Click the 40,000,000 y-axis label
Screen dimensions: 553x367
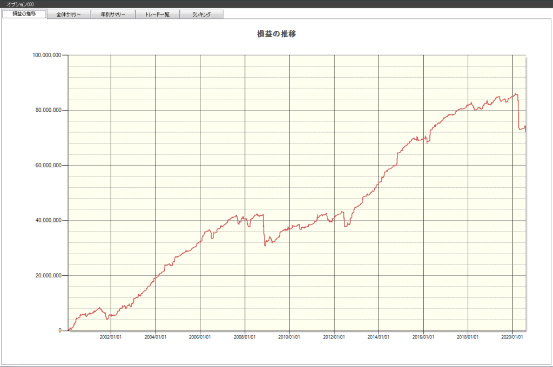[48, 220]
